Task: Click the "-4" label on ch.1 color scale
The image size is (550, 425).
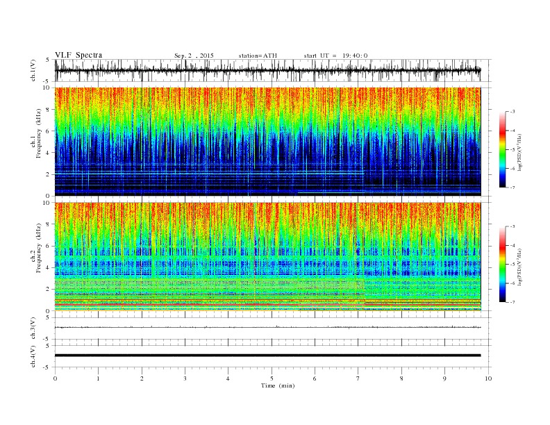Action: pyautogui.click(x=512, y=131)
